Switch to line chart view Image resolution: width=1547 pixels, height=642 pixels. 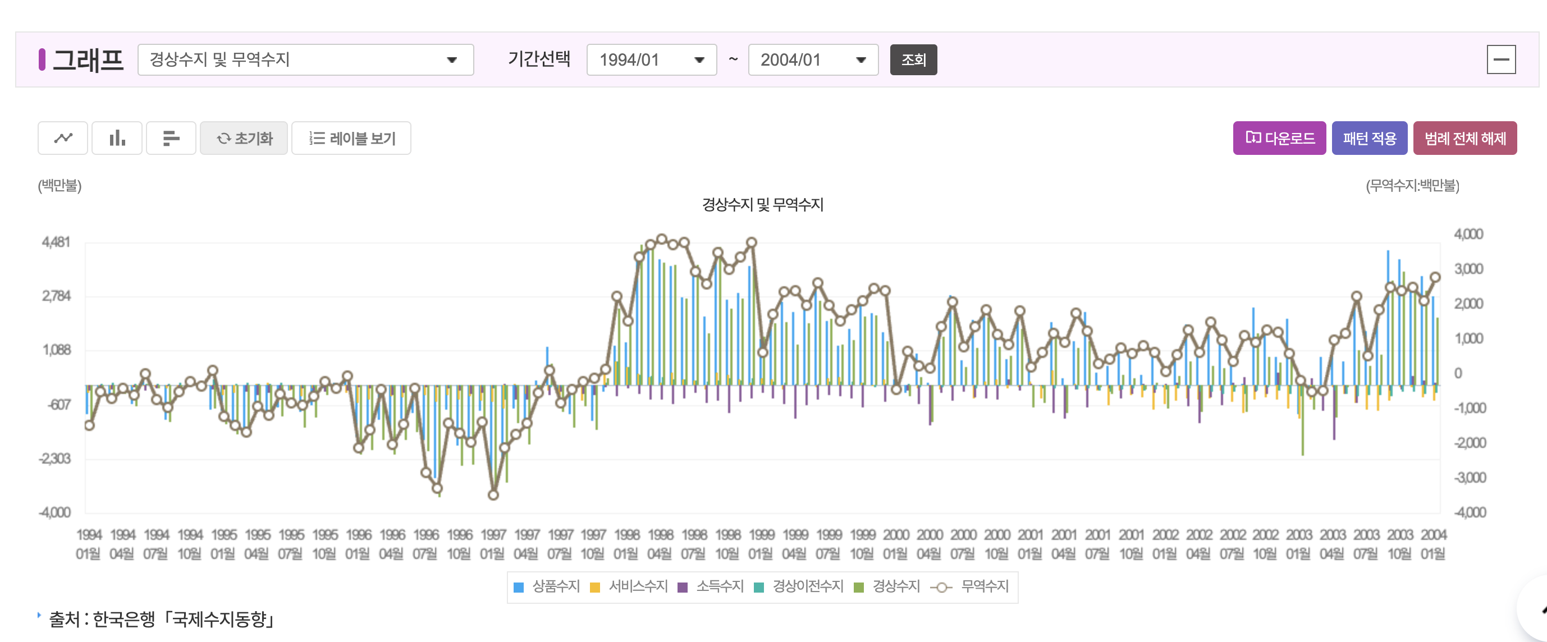63,138
